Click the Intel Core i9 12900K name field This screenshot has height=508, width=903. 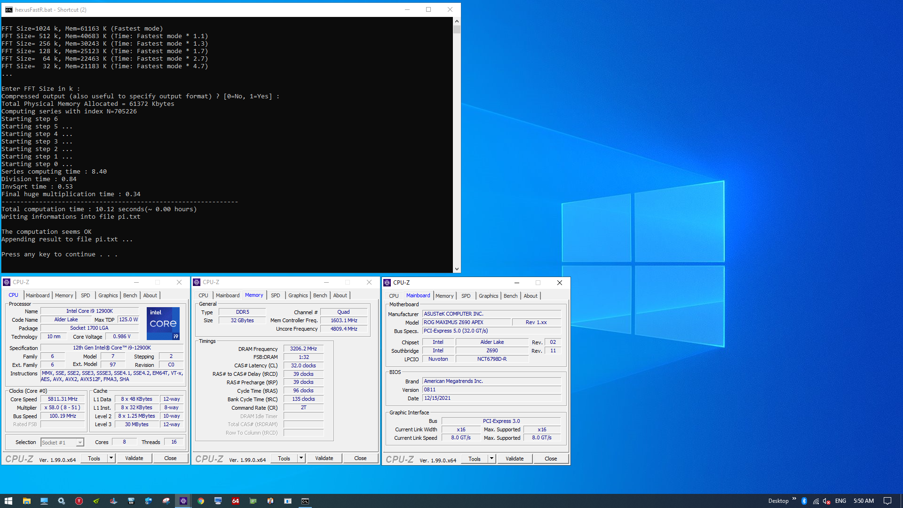pos(89,311)
